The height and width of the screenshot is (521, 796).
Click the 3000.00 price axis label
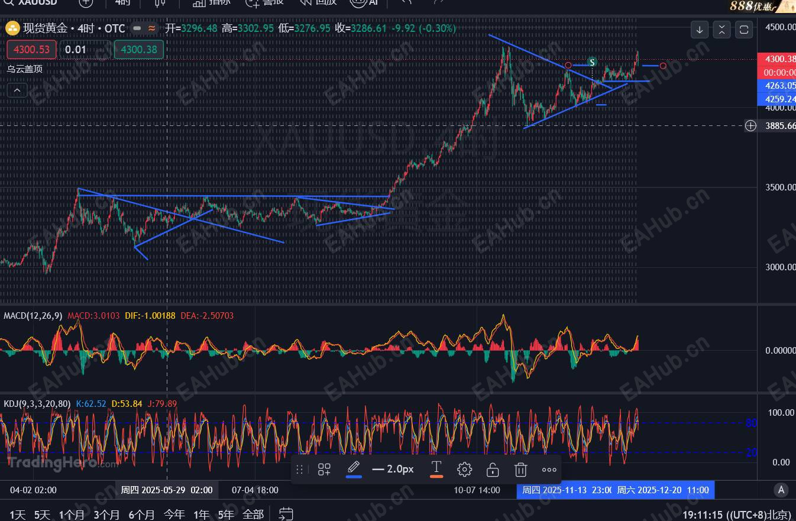pos(780,267)
